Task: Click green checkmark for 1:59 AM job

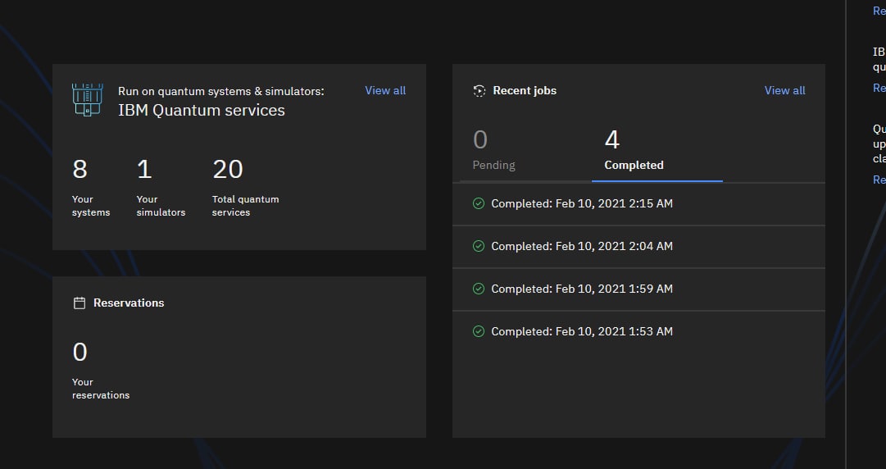Action: point(479,289)
